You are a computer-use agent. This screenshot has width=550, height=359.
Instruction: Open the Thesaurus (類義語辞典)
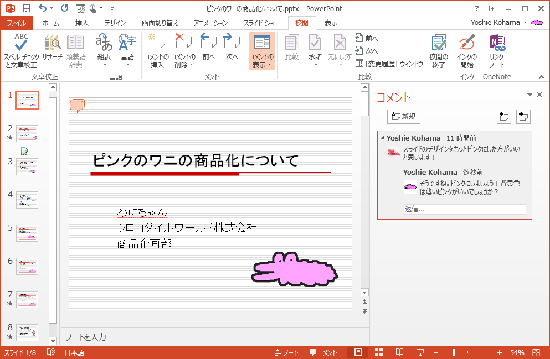76,51
